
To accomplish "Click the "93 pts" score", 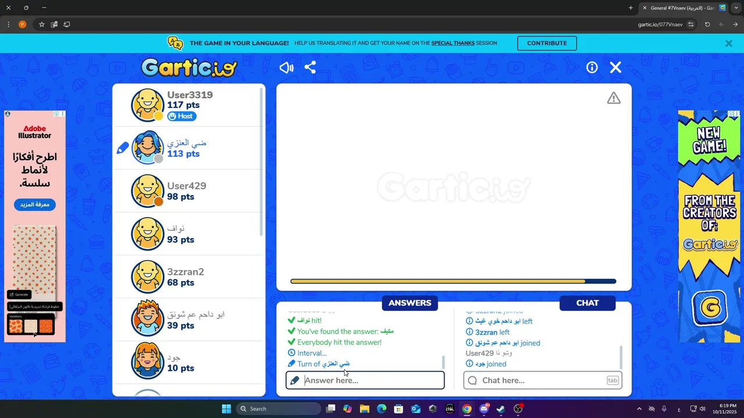I will click(x=181, y=240).
